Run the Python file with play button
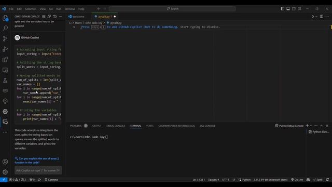This screenshot has height=187, width=332. coord(312,17)
